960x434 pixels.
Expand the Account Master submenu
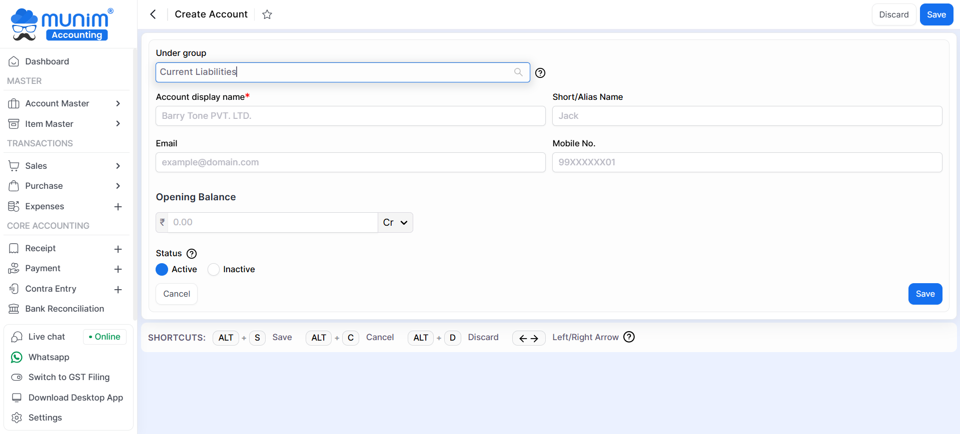point(118,103)
